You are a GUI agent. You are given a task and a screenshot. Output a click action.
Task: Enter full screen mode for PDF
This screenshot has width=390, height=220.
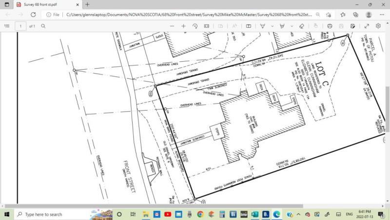click(x=367, y=26)
